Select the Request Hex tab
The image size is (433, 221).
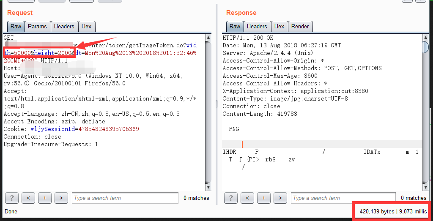(86, 26)
